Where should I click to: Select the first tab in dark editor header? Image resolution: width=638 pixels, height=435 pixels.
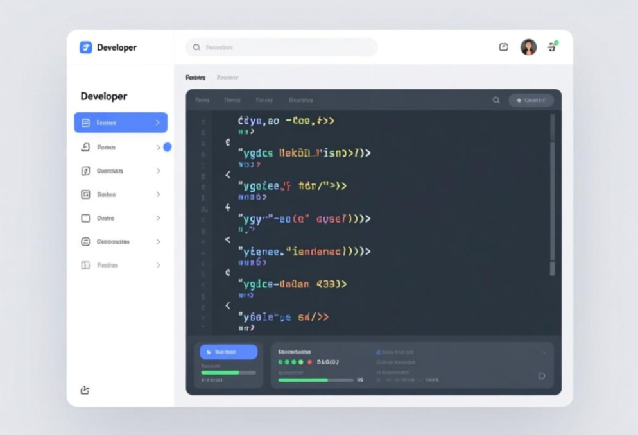pyautogui.click(x=202, y=100)
